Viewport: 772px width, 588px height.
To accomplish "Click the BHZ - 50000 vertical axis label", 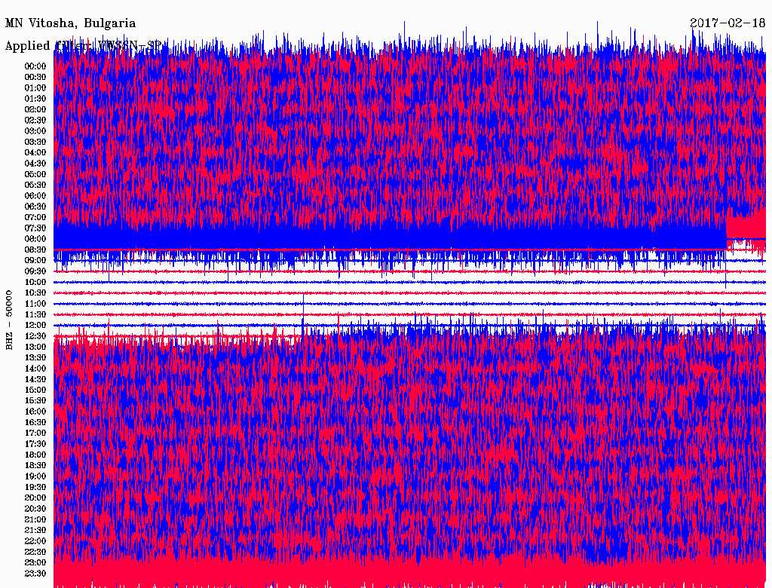I will tap(10, 319).
